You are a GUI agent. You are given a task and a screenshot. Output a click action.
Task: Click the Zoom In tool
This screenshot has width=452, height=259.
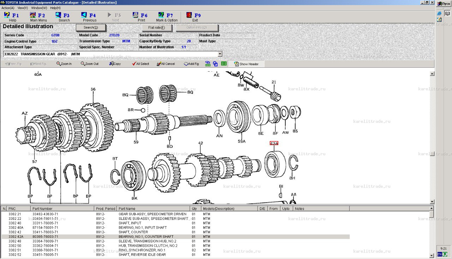click(64, 64)
